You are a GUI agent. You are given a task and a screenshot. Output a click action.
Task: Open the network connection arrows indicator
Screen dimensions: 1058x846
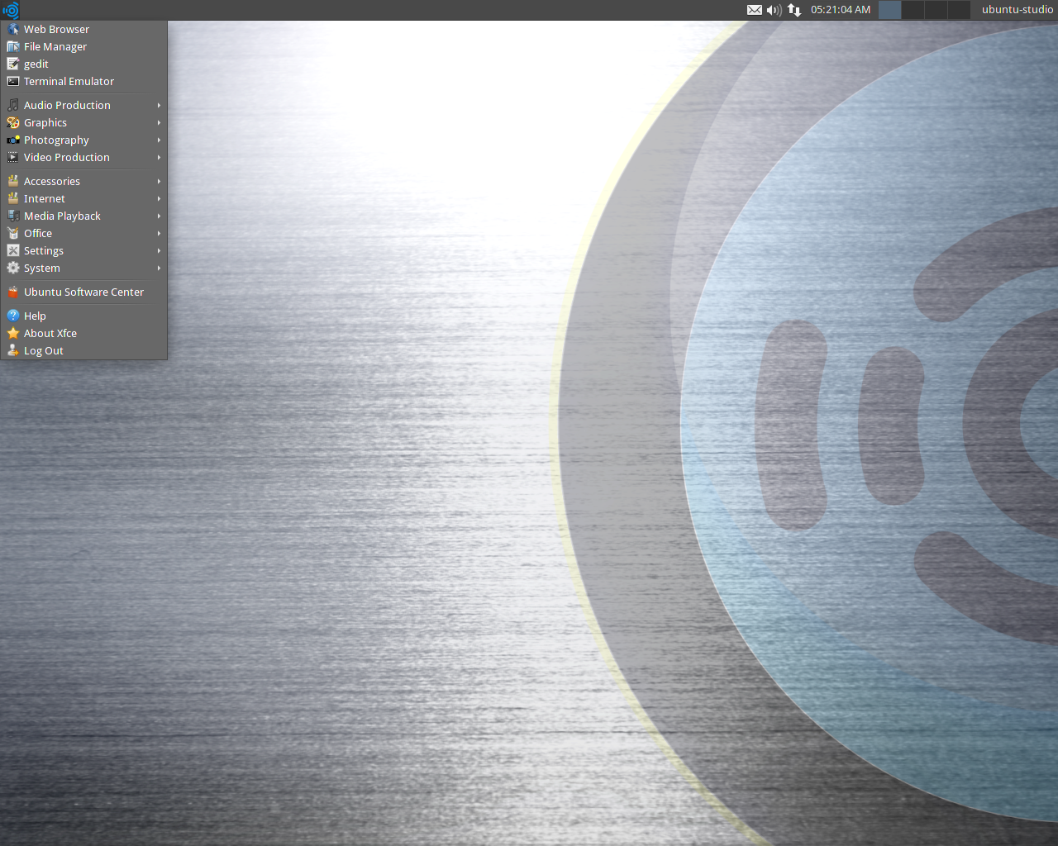[x=794, y=10]
